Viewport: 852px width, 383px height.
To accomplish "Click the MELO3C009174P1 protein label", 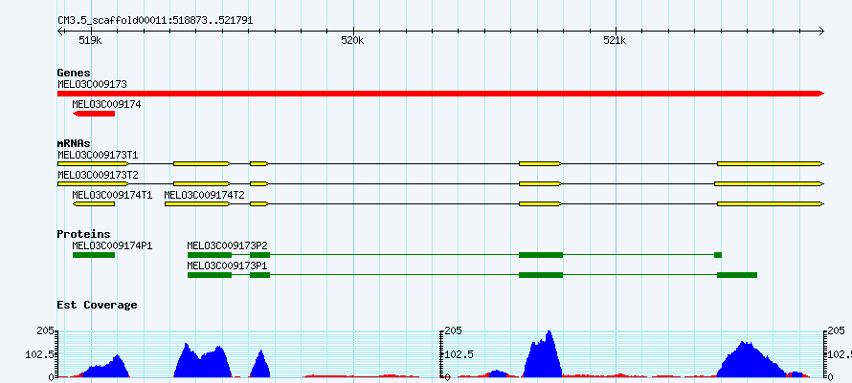I will tap(112, 245).
